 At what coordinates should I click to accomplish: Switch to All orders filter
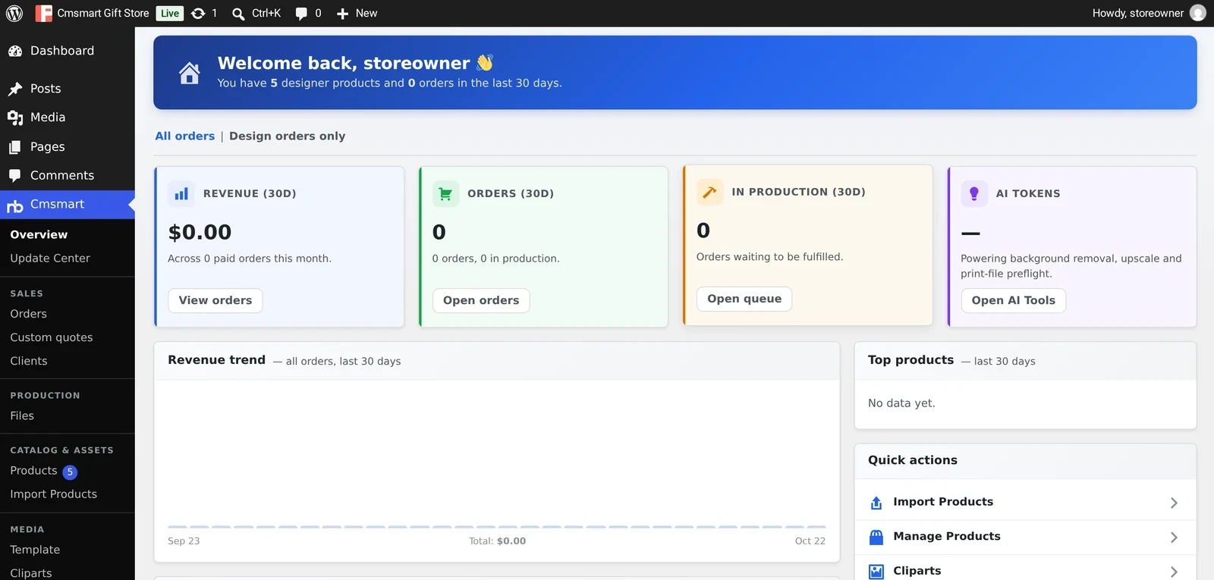pos(185,136)
